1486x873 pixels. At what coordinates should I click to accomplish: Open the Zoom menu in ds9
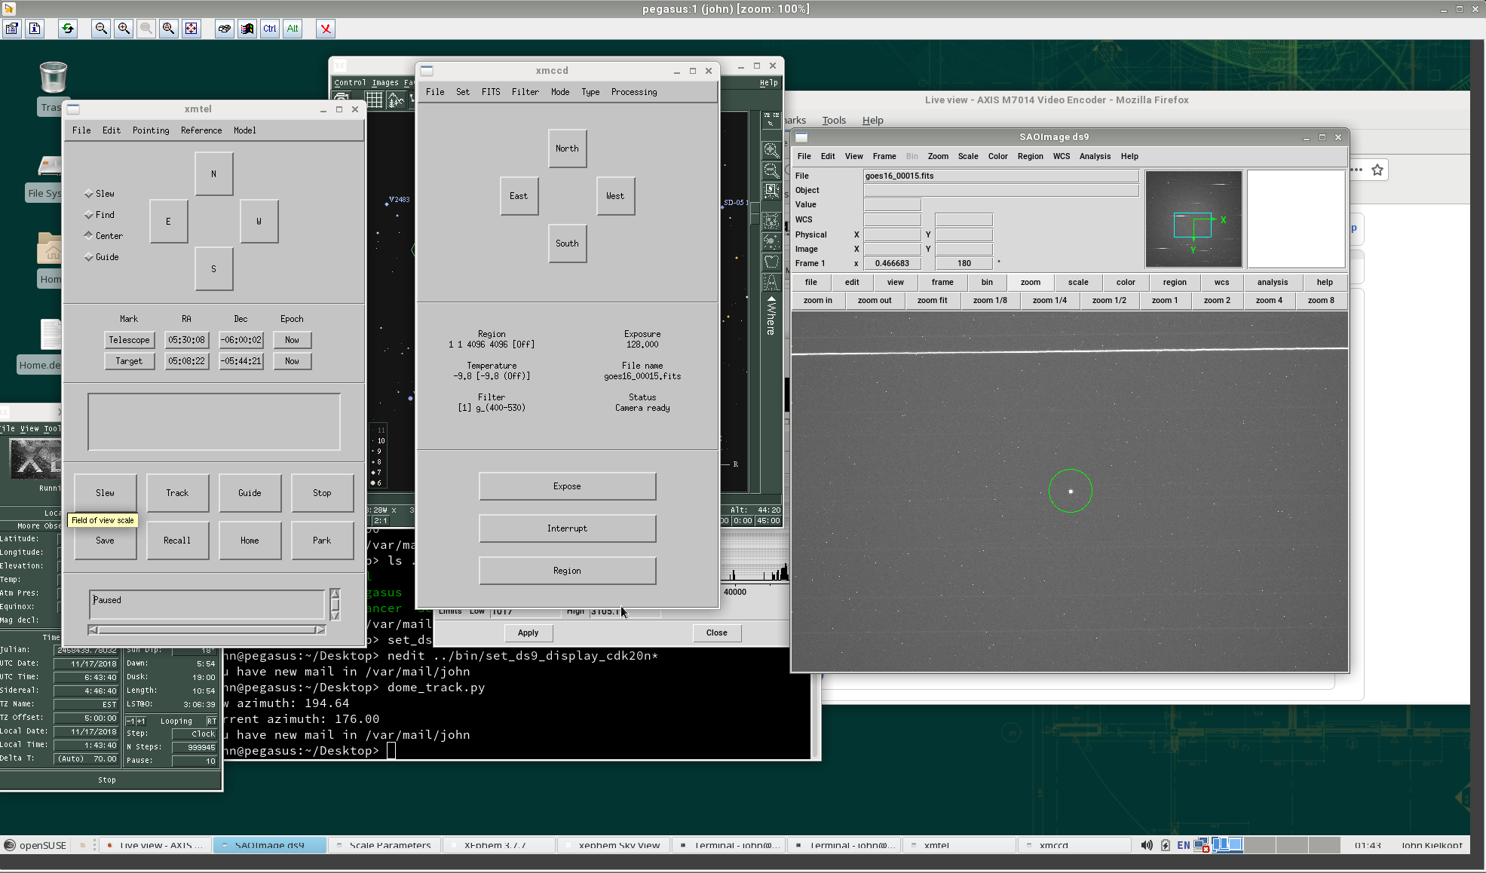tap(938, 156)
